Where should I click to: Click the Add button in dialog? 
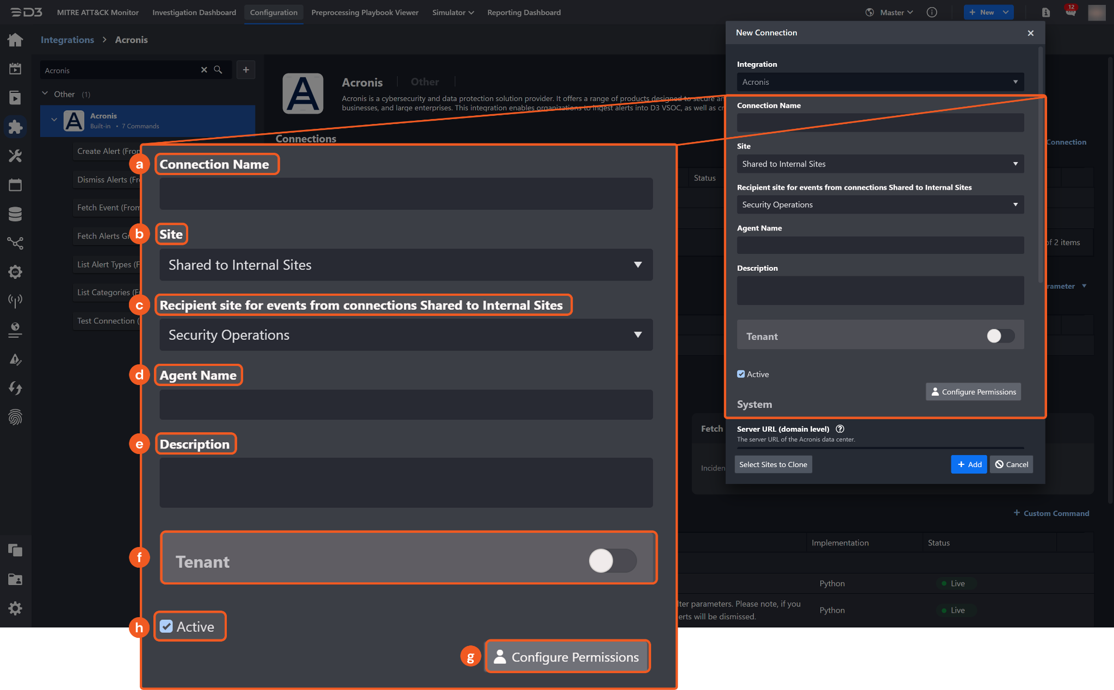969,464
